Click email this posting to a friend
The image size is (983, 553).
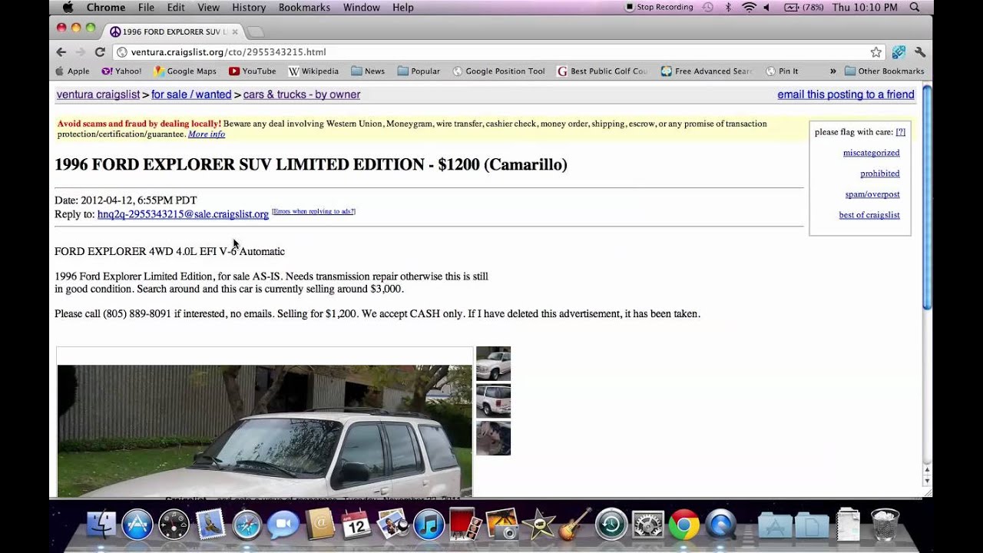tap(846, 94)
